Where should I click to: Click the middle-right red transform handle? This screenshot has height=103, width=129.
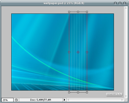(87, 52)
